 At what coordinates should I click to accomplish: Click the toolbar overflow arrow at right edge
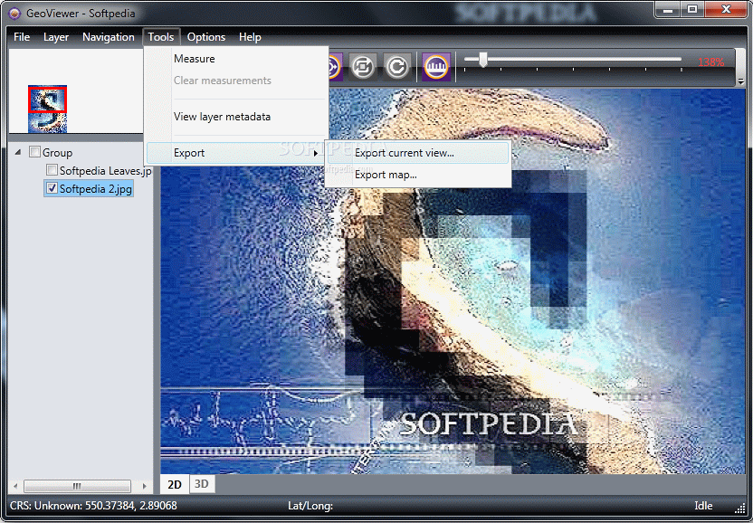(x=740, y=81)
